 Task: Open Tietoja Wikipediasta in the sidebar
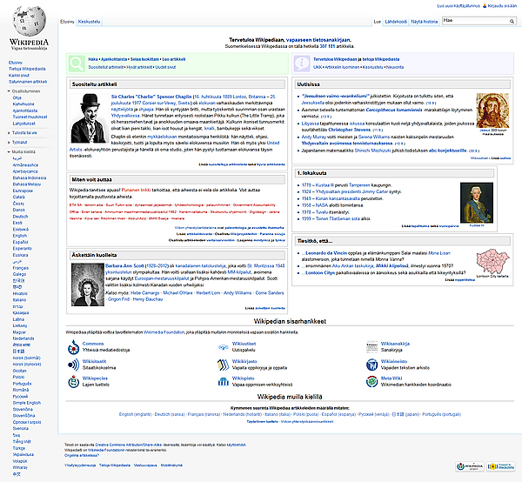27,69
